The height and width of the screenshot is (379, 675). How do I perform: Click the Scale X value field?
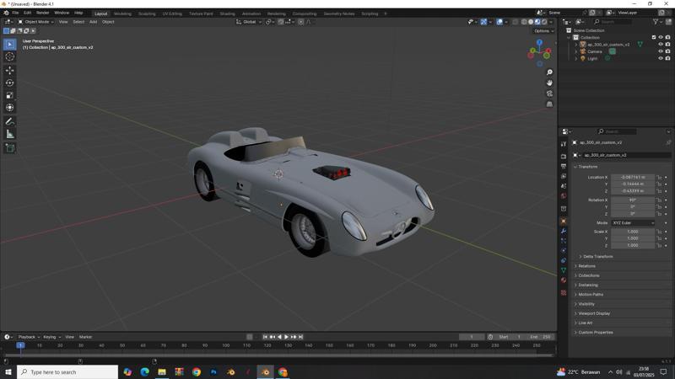tap(632, 232)
